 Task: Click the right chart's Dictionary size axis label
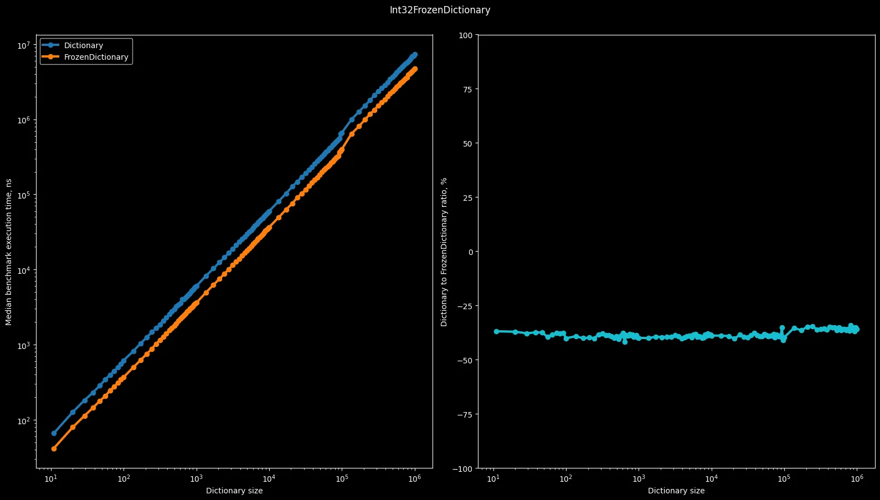(676, 491)
